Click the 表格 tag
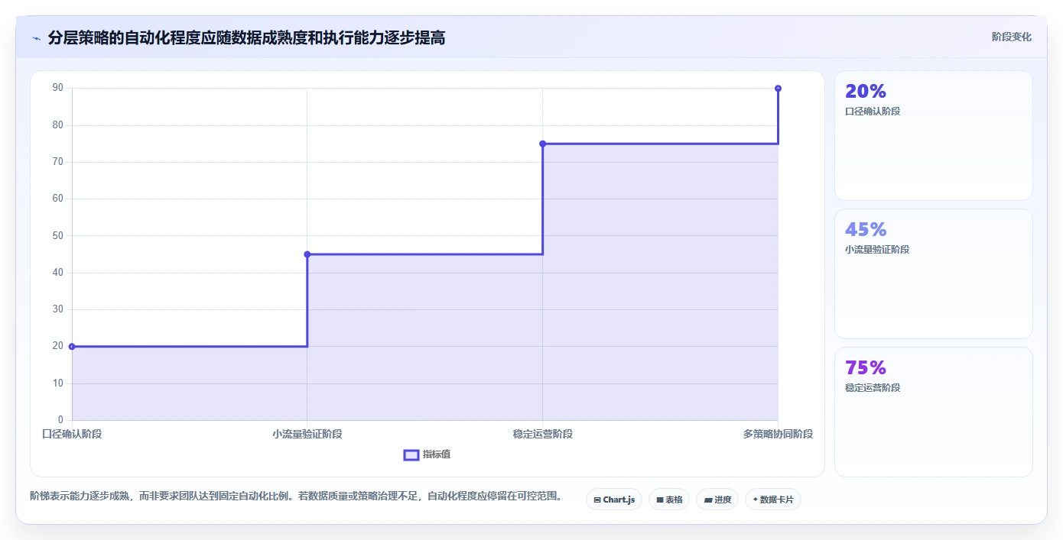The height and width of the screenshot is (540, 1063). click(x=669, y=500)
